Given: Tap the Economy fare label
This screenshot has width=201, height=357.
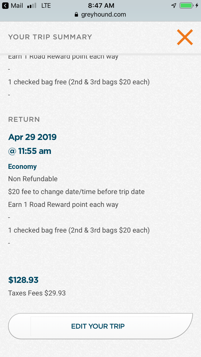Looking at the screenshot, I should click(22, 166).
